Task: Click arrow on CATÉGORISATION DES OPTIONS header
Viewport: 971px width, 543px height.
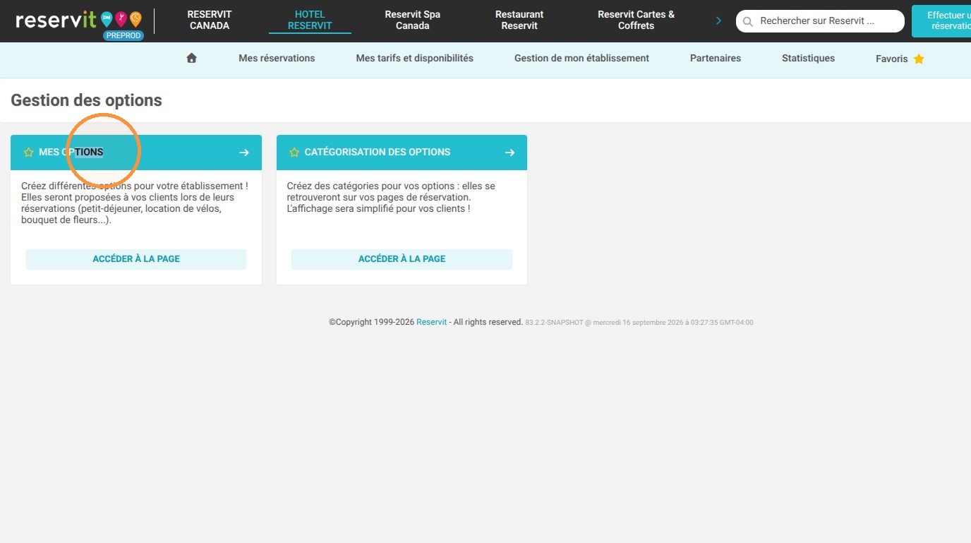Action: tap(509, 153)
